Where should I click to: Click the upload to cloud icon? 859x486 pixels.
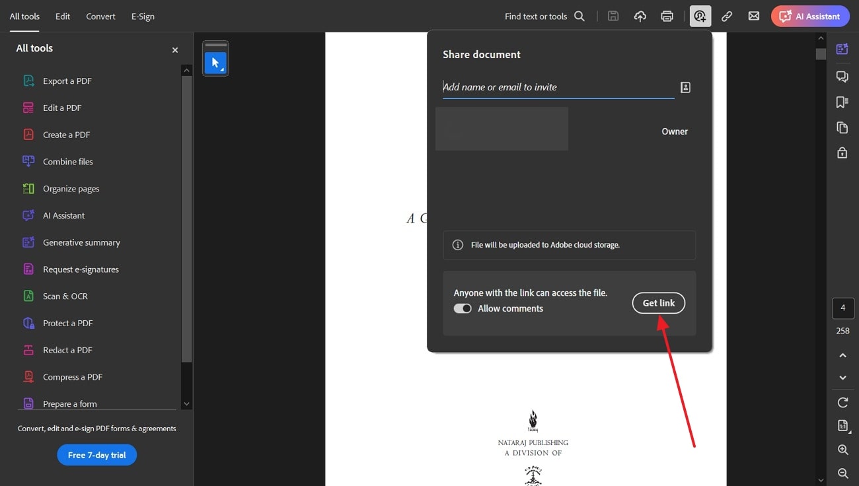pos(640,17)
